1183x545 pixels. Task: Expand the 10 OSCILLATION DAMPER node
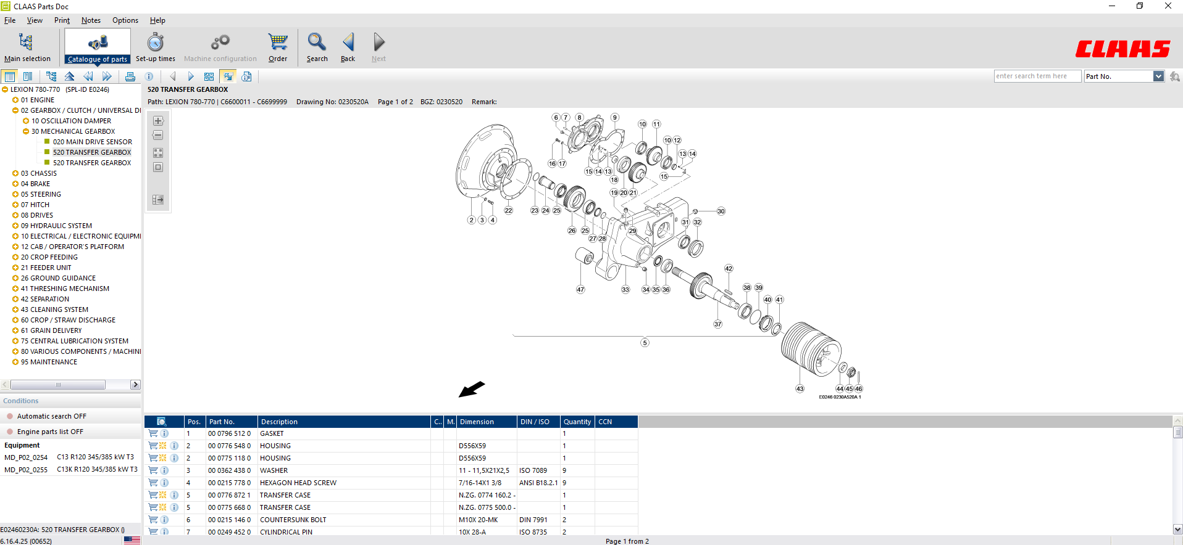pos(26,121)
